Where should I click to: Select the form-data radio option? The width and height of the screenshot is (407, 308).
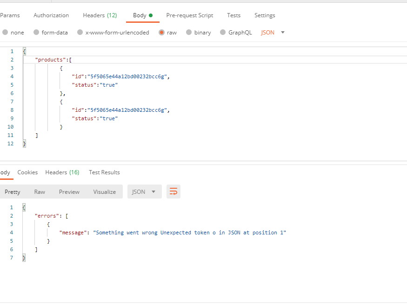(36, 33)
